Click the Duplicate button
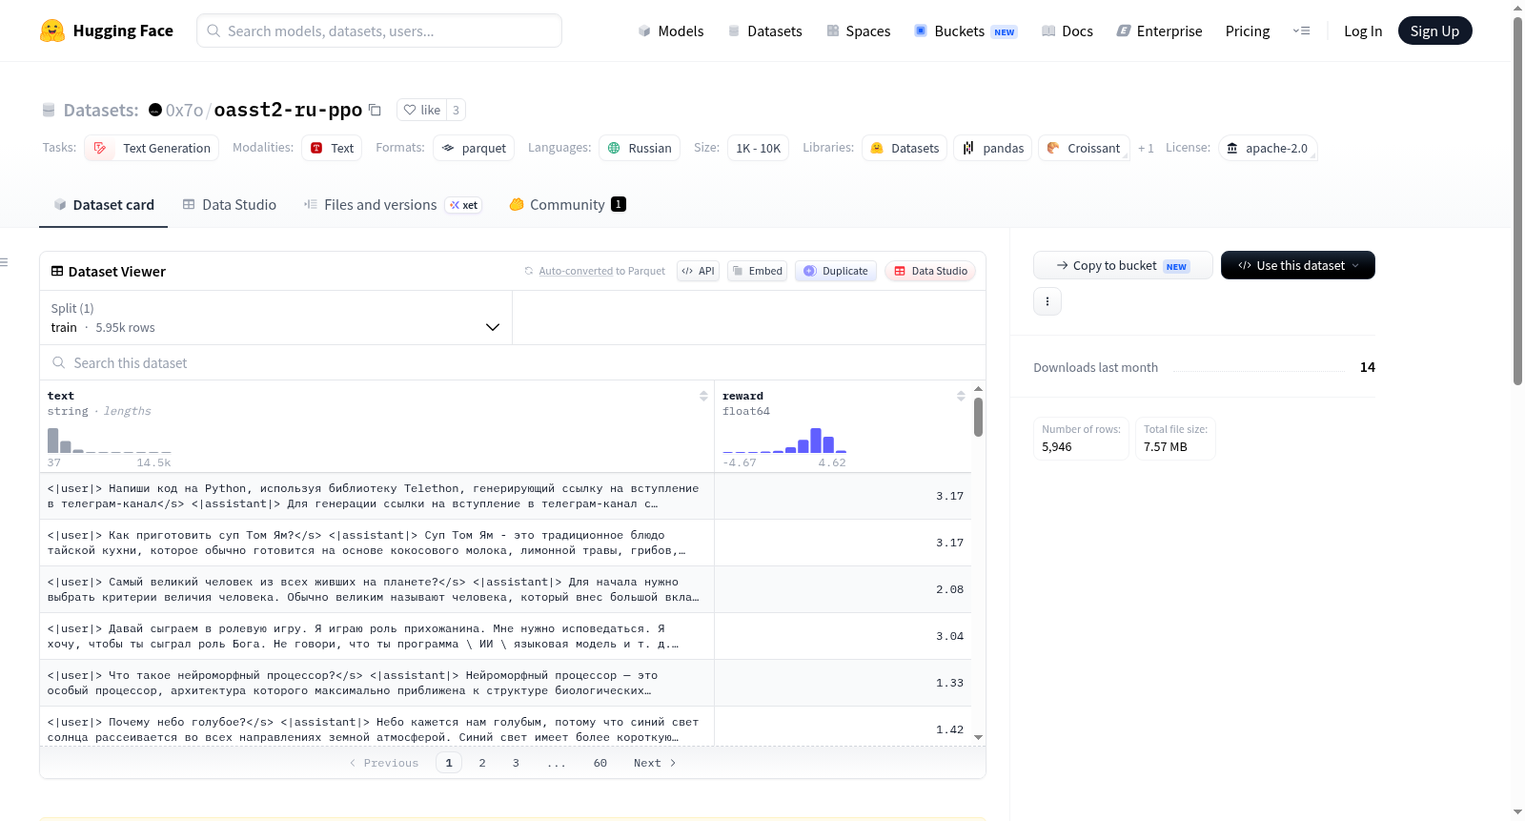1525x821 pixels. click(x=836, y=271)
